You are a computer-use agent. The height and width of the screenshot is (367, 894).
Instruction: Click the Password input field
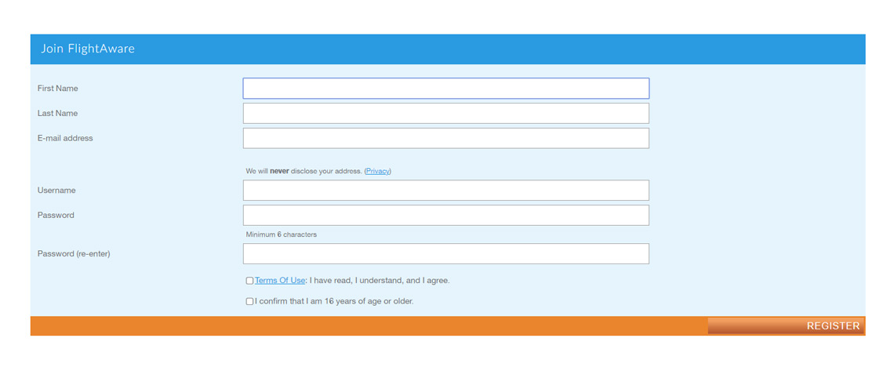446,216
